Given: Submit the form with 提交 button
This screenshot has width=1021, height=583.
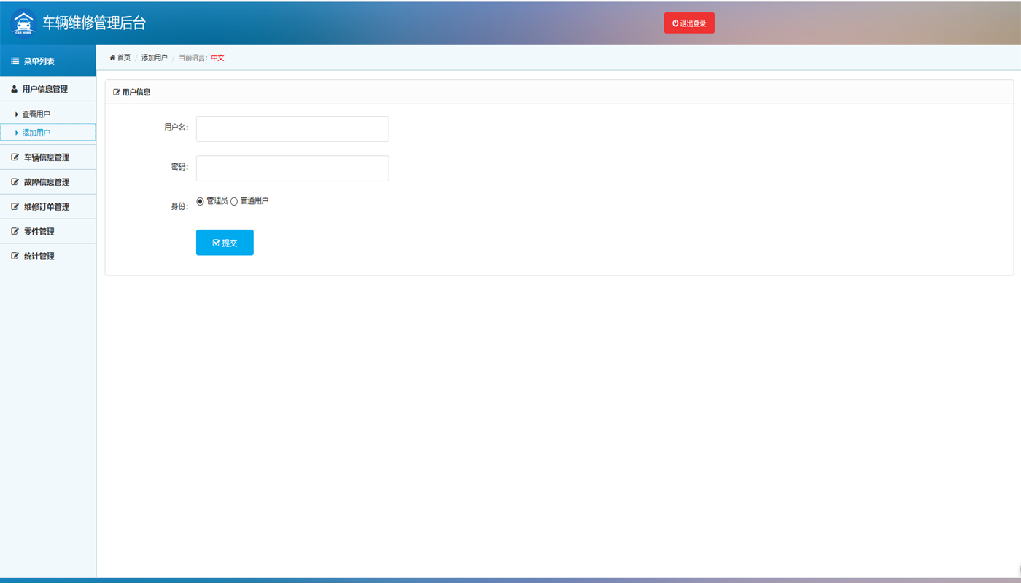Looking at the screenshot, I should coord(225,243).
